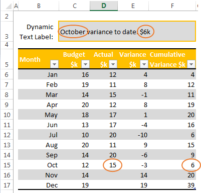Select column B header
This screenshot has height=193, width=201.
coord(39,6)
